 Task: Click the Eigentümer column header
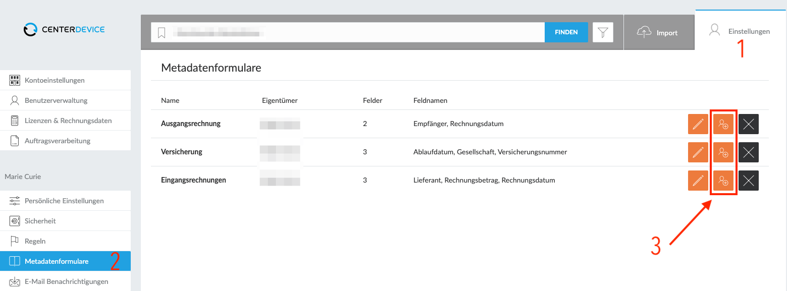[x=280, y=100]
